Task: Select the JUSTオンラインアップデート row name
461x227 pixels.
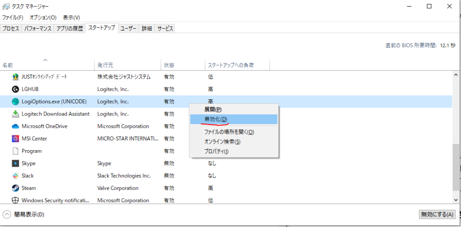Action: (45, 77)
